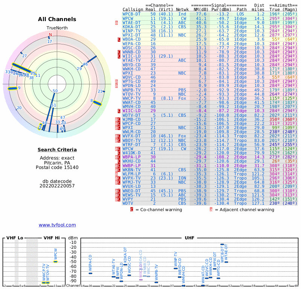Select the WWAT-CD callsign in the table
This screenshot has width=301, height=289.
[131, 102]
